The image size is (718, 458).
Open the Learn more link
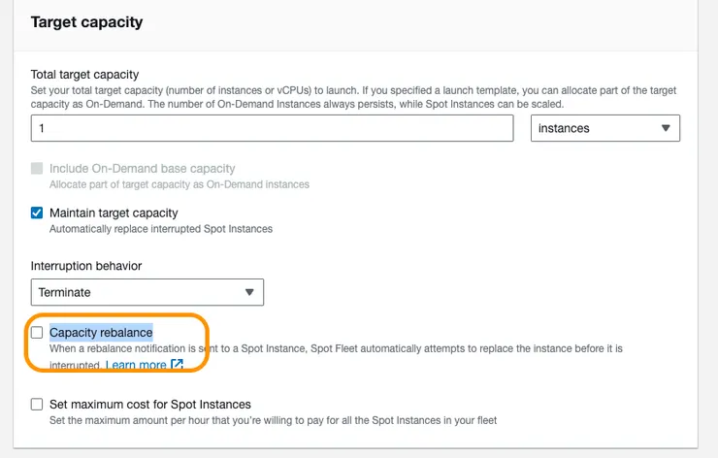click(136, 365)
